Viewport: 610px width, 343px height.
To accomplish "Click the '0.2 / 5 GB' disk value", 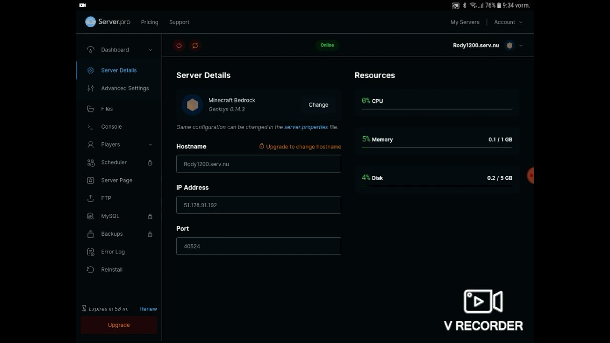I will [499, 178].
